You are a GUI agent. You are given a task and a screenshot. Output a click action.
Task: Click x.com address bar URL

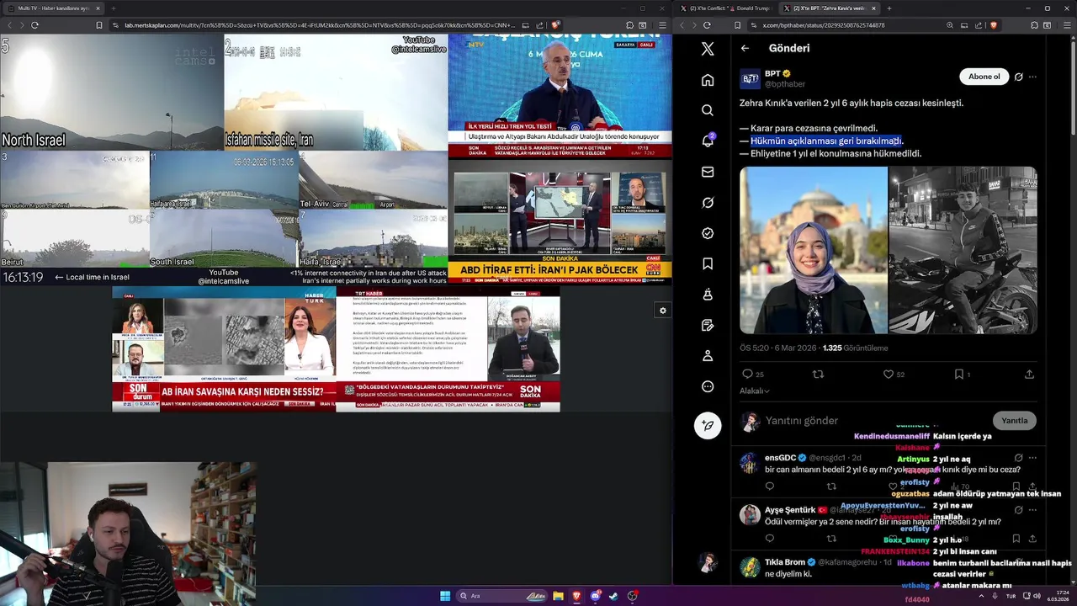[824, 25]
